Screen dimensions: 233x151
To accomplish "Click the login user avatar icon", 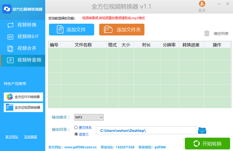I will tap(202, 4).
